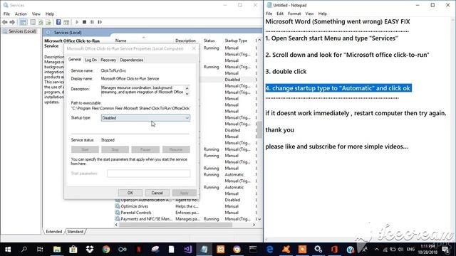Switch to General tab in properties dialog
The height and width of the screenshot is (256, 456).
pos(74,60)
